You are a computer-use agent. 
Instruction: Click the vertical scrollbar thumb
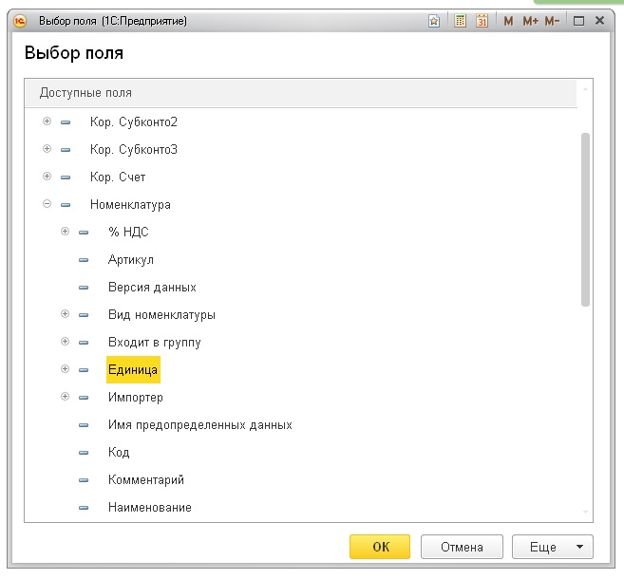click(585, 219)
